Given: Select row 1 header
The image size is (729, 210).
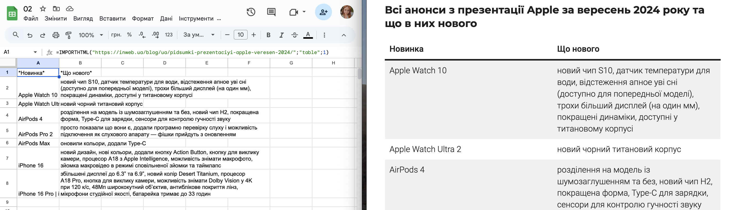Looking at the screenshot, I should pos(7,72).
